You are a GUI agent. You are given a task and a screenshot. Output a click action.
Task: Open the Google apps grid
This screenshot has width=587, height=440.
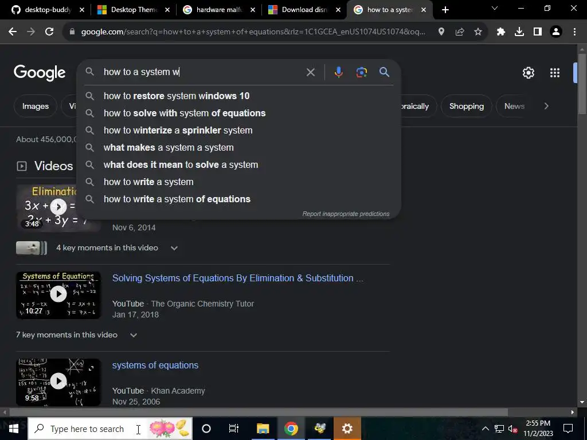click(x=555, y=73)
